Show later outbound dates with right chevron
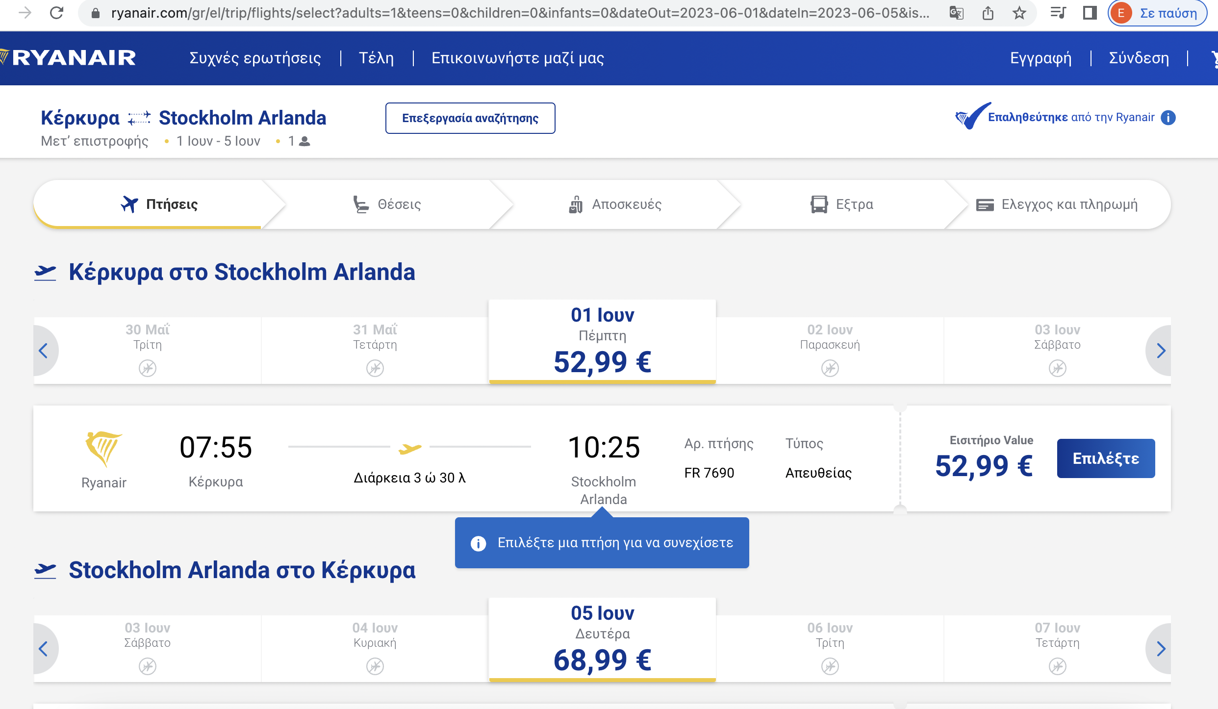This screenshot has width=1218, height=709. 1160,351
